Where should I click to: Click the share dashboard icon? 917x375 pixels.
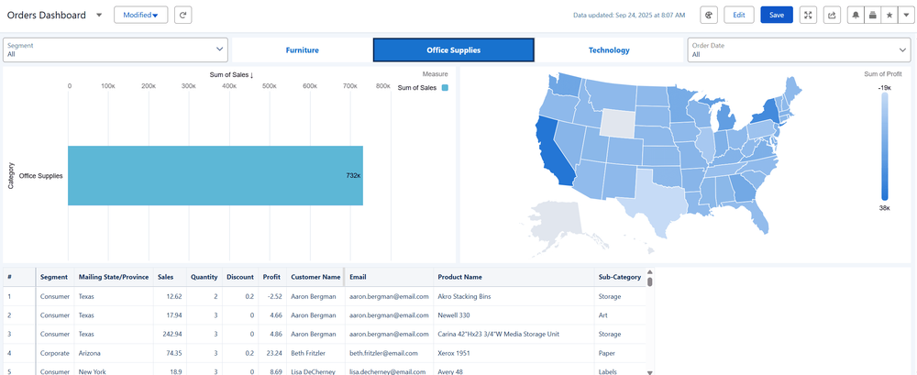[x=832, y=15]
